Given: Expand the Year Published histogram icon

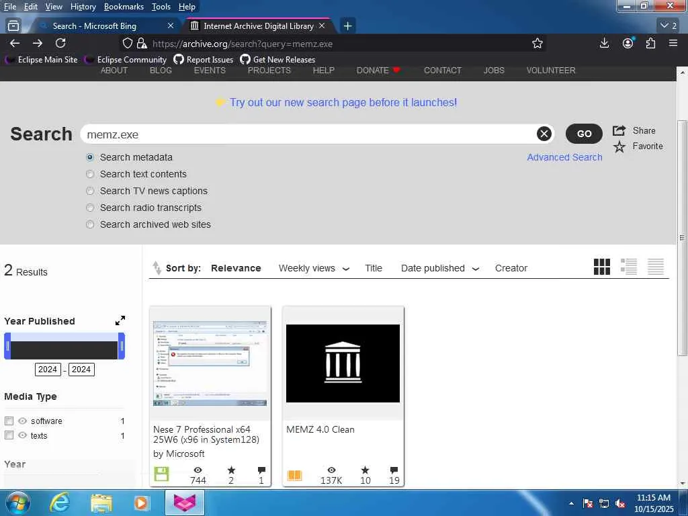Looking at the screenshot, I should click(120, 320).
